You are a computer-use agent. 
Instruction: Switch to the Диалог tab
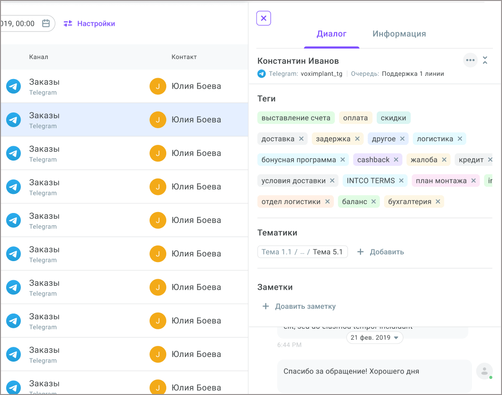coord(331,34)
